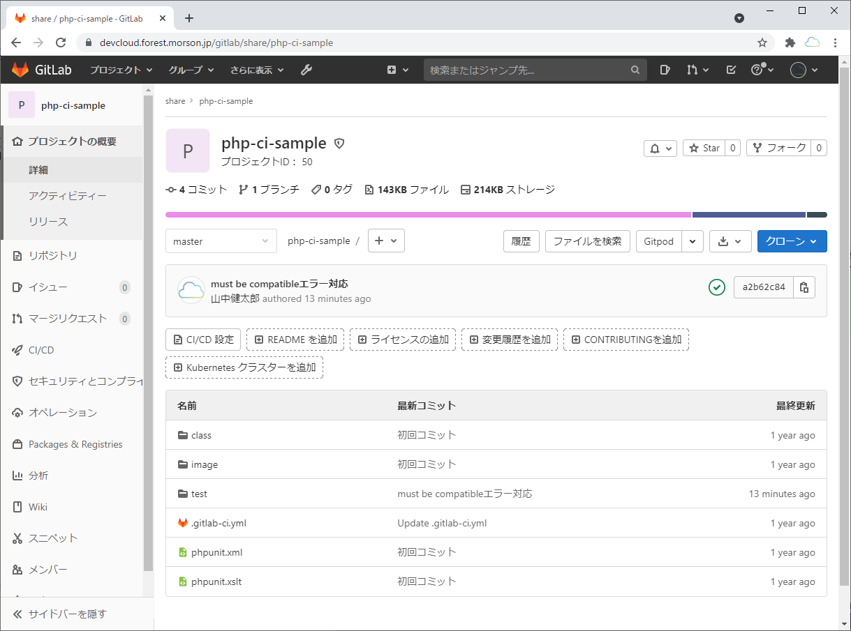This screenshot has width=851, height=631.
Task: Open the プロジェクト menu in the navbar
Action: point(121,70)
